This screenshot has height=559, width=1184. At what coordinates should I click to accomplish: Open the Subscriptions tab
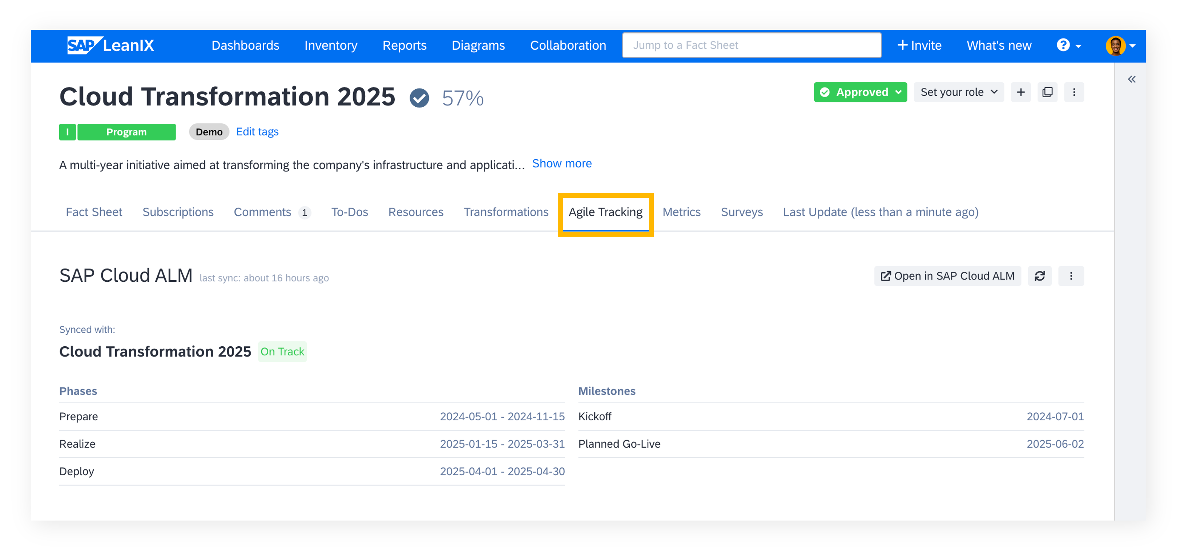178,212
